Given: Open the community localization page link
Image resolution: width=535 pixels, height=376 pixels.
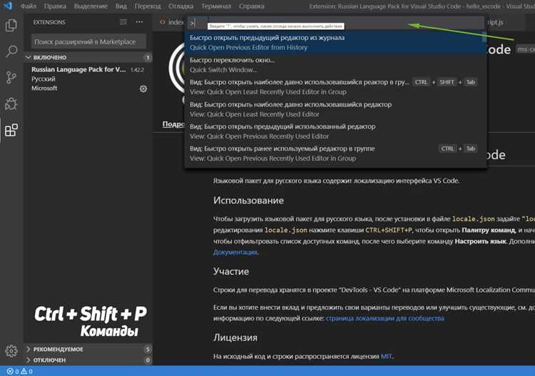Looking at the screenshot, I should [x=385, y=318].
